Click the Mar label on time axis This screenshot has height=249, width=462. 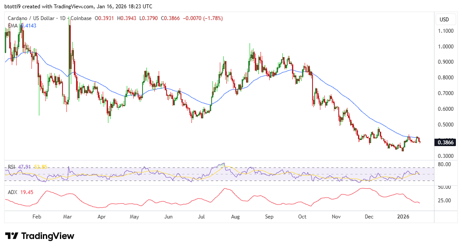point(67,216)
